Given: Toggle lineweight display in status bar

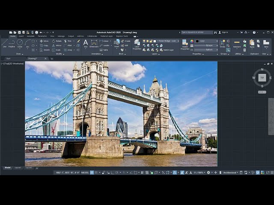Looking at the screenshot, I should click(x=143, y=173).
